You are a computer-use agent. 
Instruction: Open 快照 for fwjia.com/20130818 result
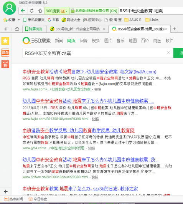coord(95,119)
